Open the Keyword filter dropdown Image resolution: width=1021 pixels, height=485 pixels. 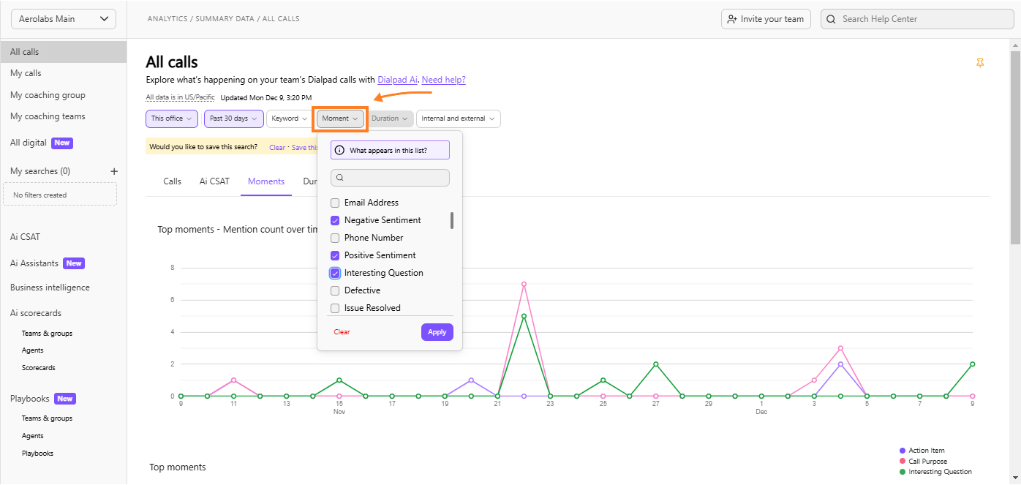pyautogui.click(x=290, y=119)
